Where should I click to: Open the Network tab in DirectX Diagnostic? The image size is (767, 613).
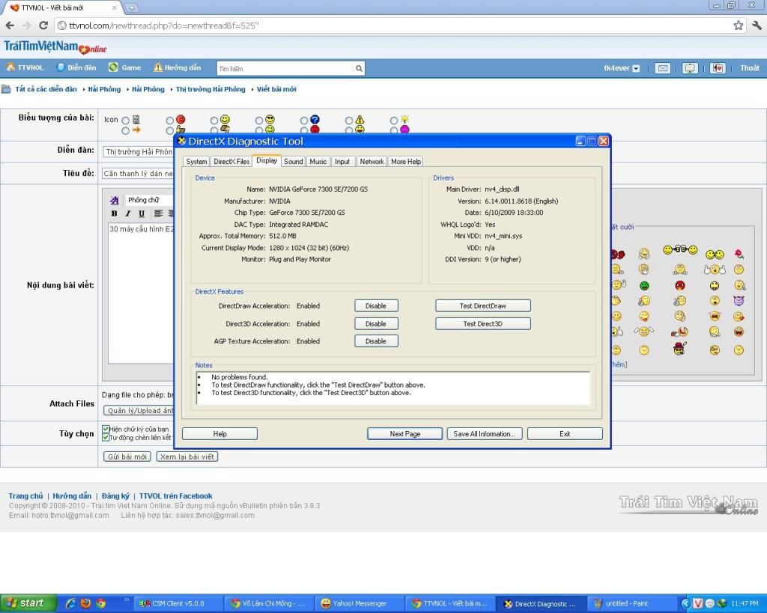tap(372, 162)
